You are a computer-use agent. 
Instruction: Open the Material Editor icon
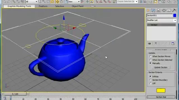coord(169,2)
